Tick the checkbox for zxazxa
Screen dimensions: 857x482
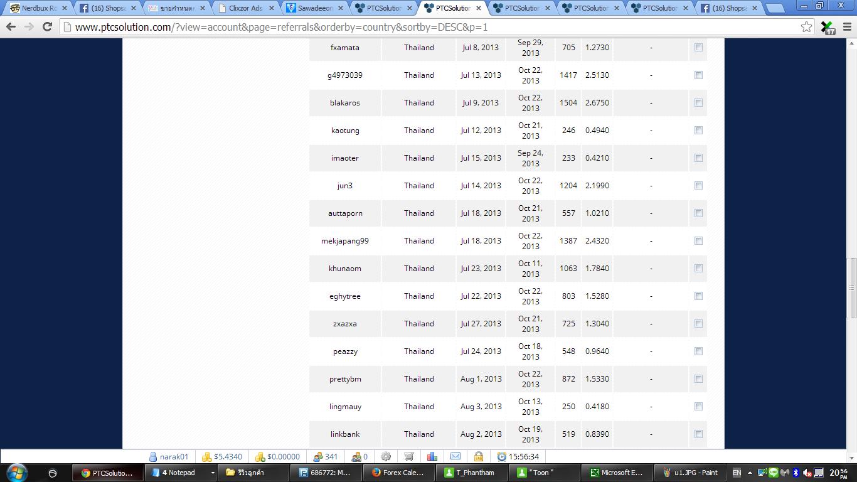tap(698, 324)
